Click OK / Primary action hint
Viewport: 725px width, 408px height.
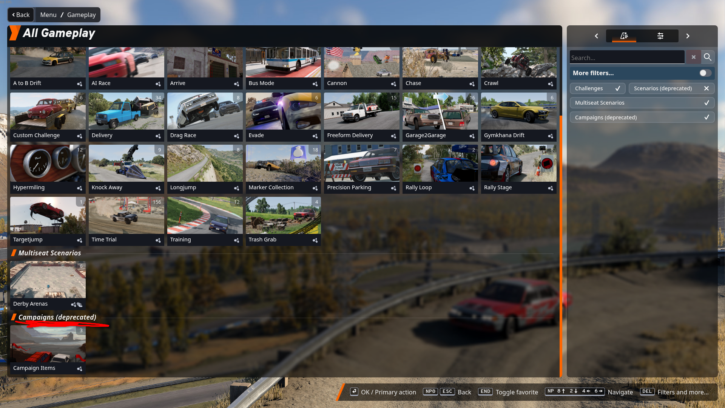click(x=383, y=392)
